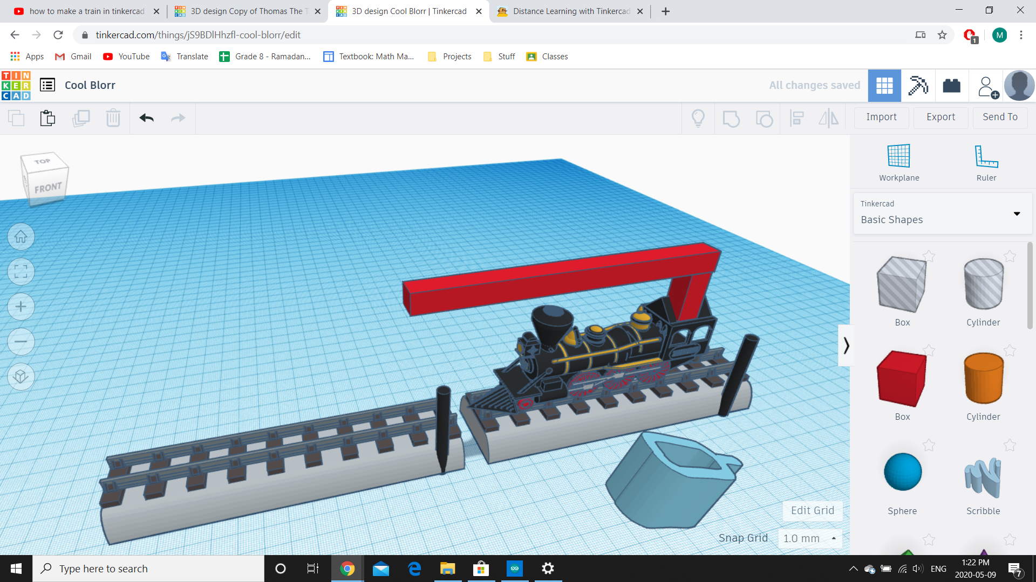
Task: Click the invite collaborator person-plus icon
Action: pos(987,86)
